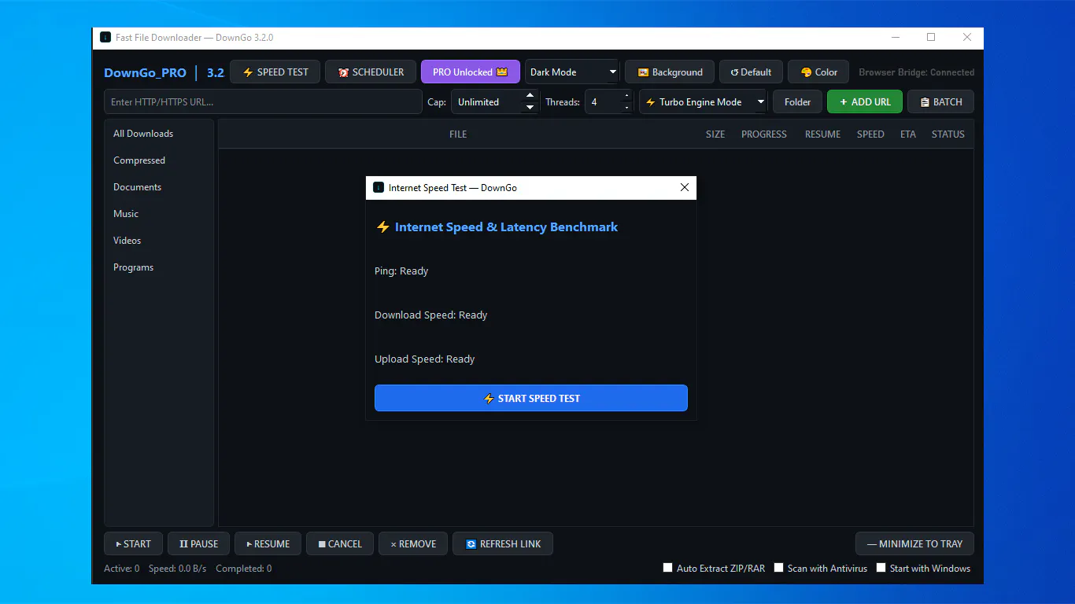Sort by the ETA column header
Image resolution: width=1075 pixels, height=604 pixels.
pos(908,134)
